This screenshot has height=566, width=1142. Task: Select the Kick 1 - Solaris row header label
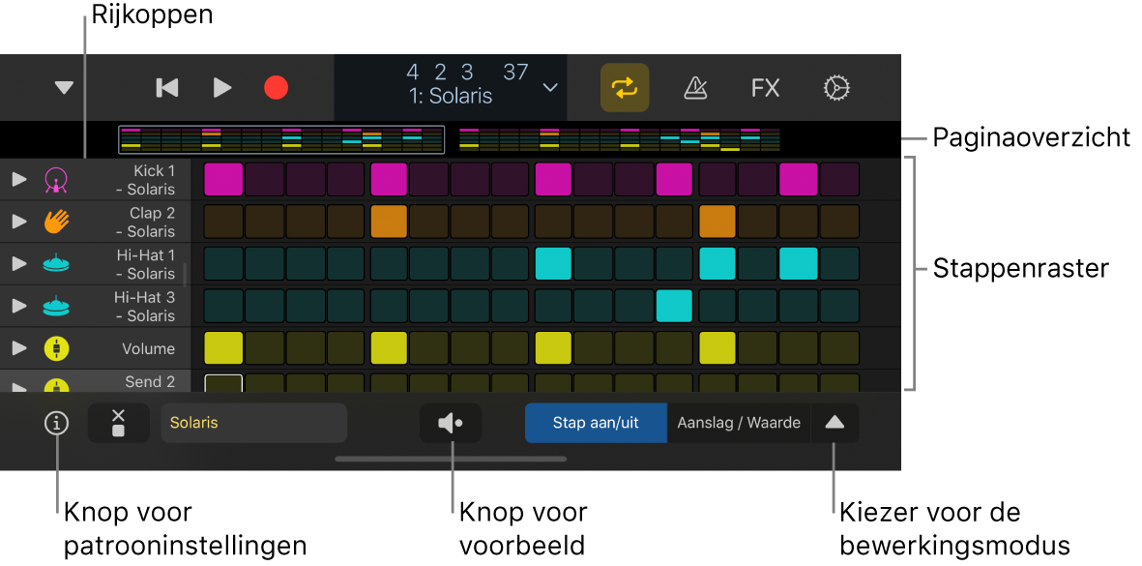pos(146,180)
